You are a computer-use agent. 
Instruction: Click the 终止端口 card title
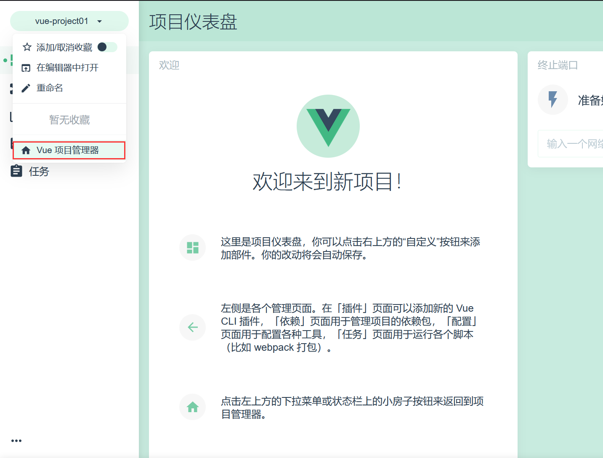[558, 65]
